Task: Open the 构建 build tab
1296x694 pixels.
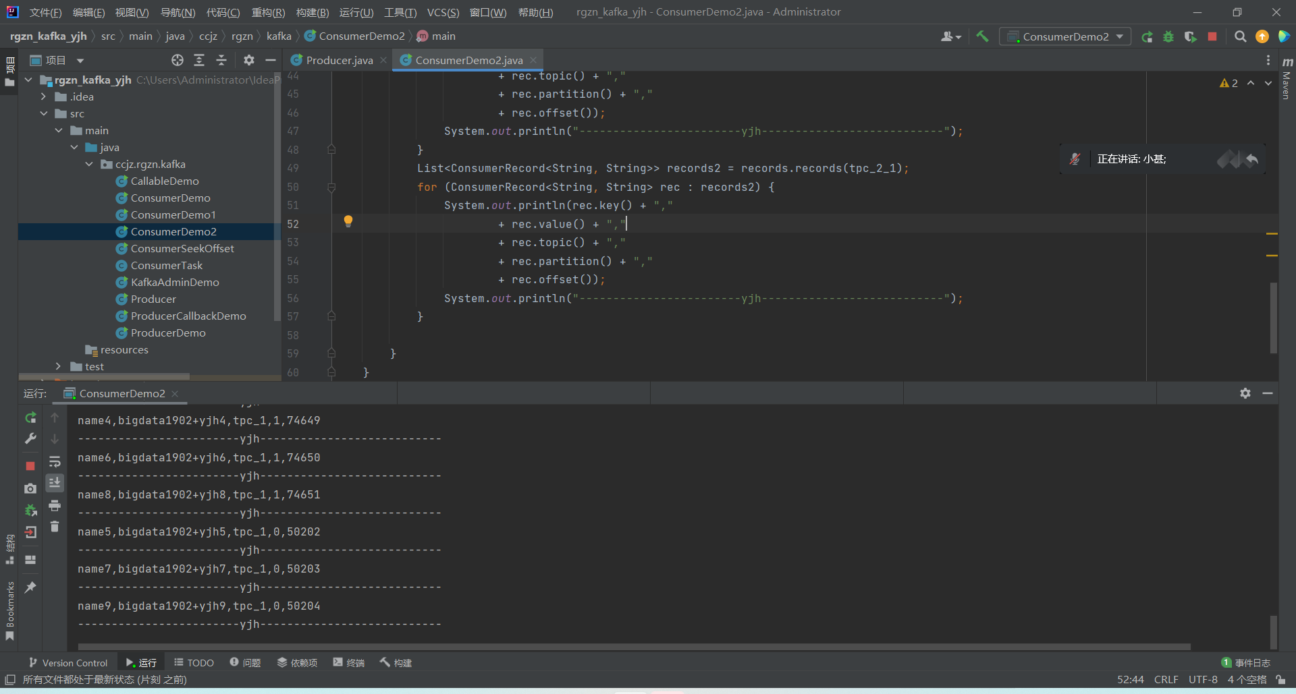Action: [x=396, y=662]
